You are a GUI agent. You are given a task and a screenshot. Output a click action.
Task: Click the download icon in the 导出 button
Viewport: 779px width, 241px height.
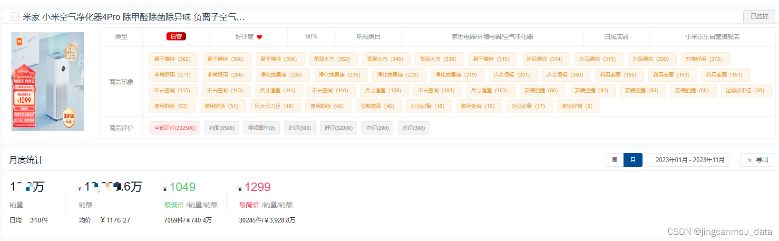[750, 160]
